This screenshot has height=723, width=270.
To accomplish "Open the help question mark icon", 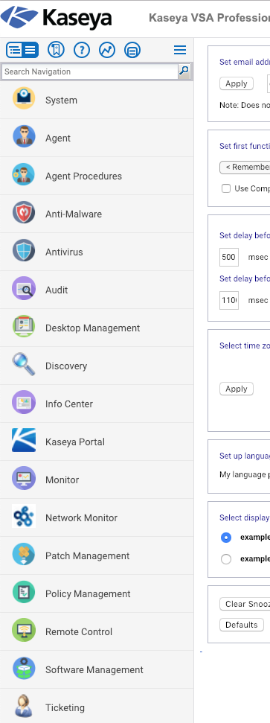I will tap(82, 50).
